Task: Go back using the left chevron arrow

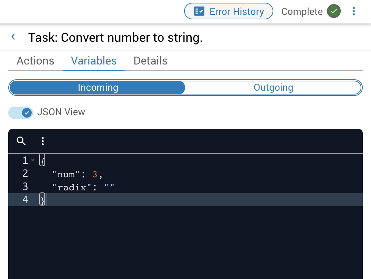Action: tap(13, 37)
